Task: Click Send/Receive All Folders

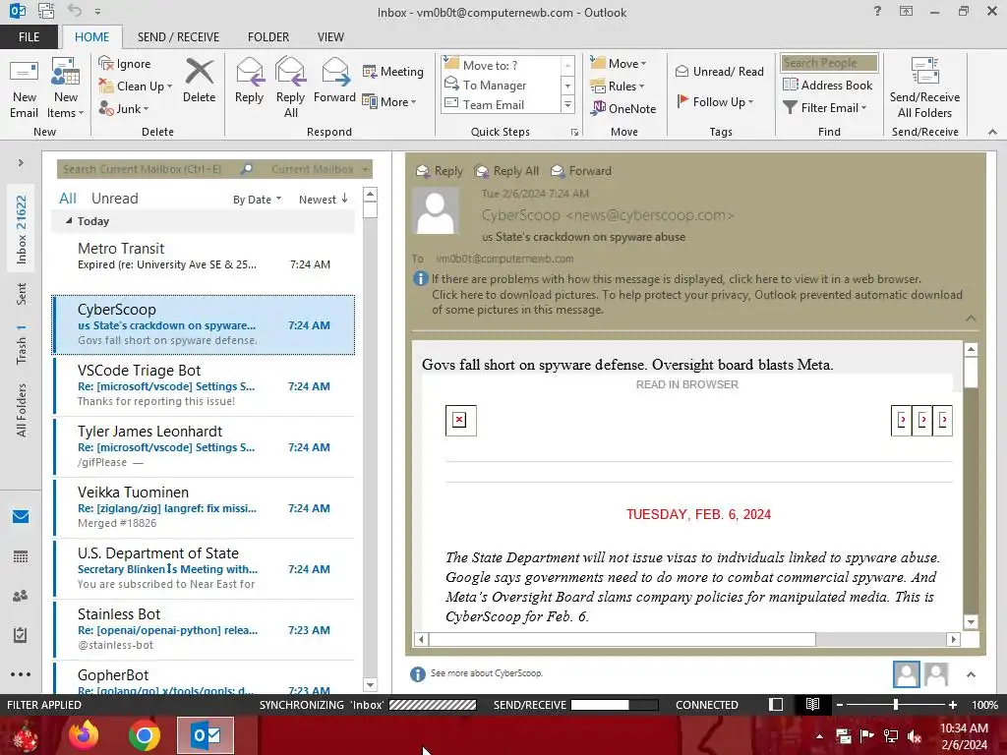Action: click(x=924, y=88)
